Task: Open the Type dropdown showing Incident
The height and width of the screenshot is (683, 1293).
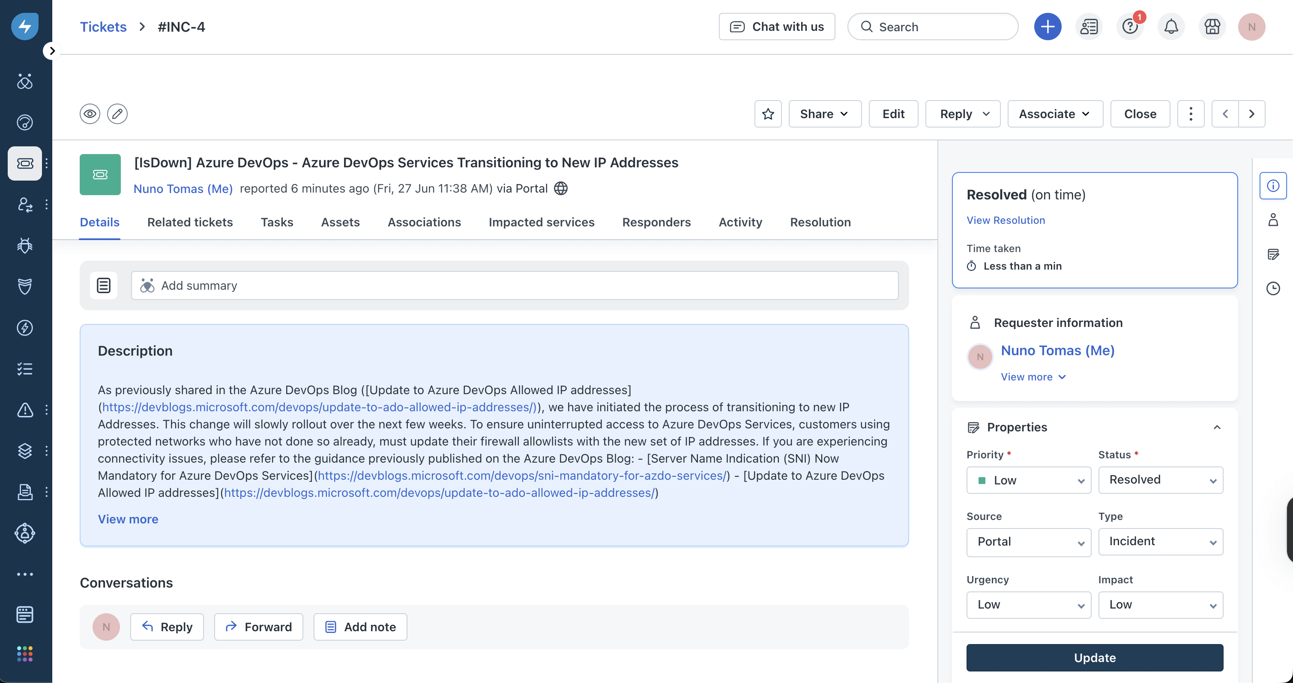Action: click(1161, 542)
